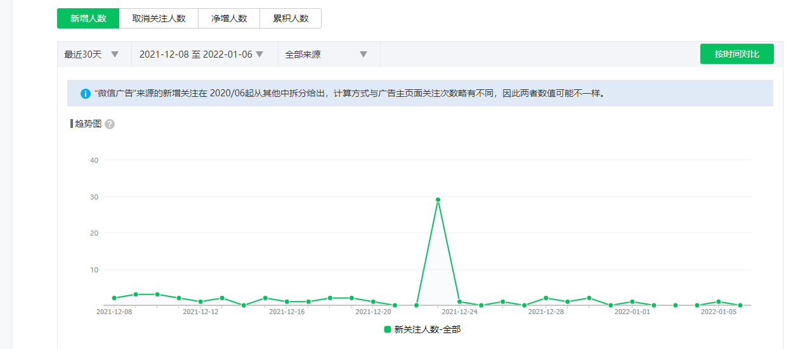Select the 净增人数 tab

coord(229,18)
